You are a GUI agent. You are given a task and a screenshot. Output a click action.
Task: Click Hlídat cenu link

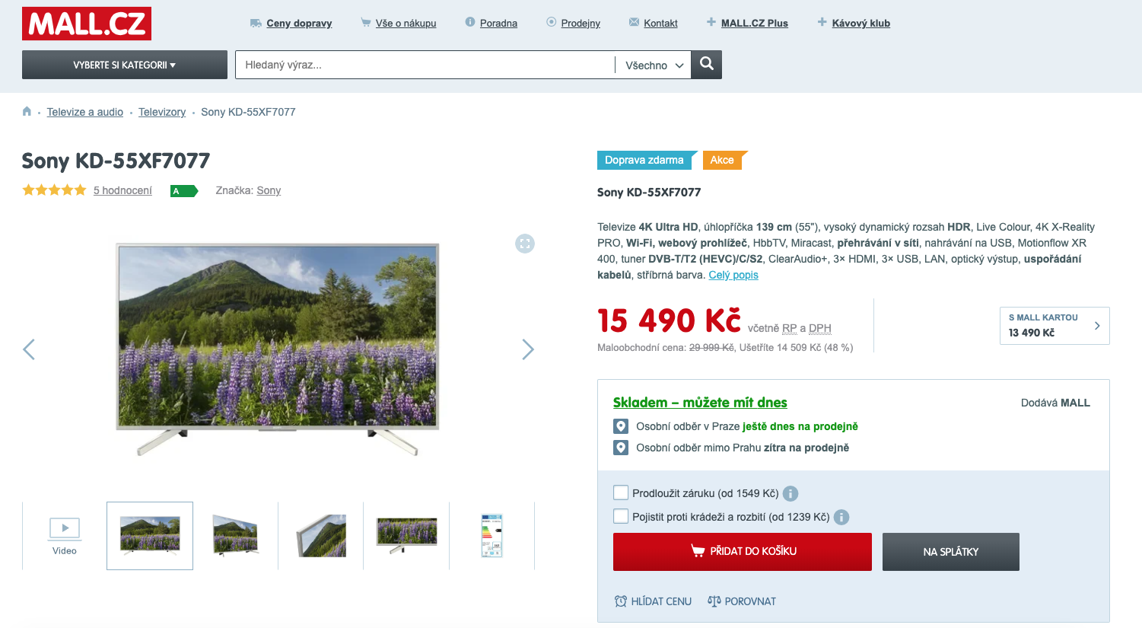(x=654, y=601)
